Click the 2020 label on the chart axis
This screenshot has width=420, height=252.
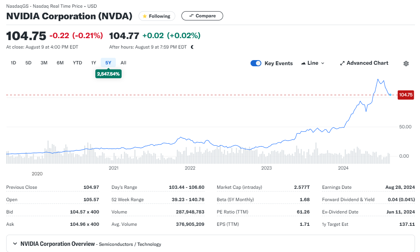pyautogui.click(x=37, y=174)
